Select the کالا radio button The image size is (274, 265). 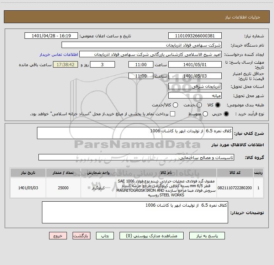(x=218, y=105)
